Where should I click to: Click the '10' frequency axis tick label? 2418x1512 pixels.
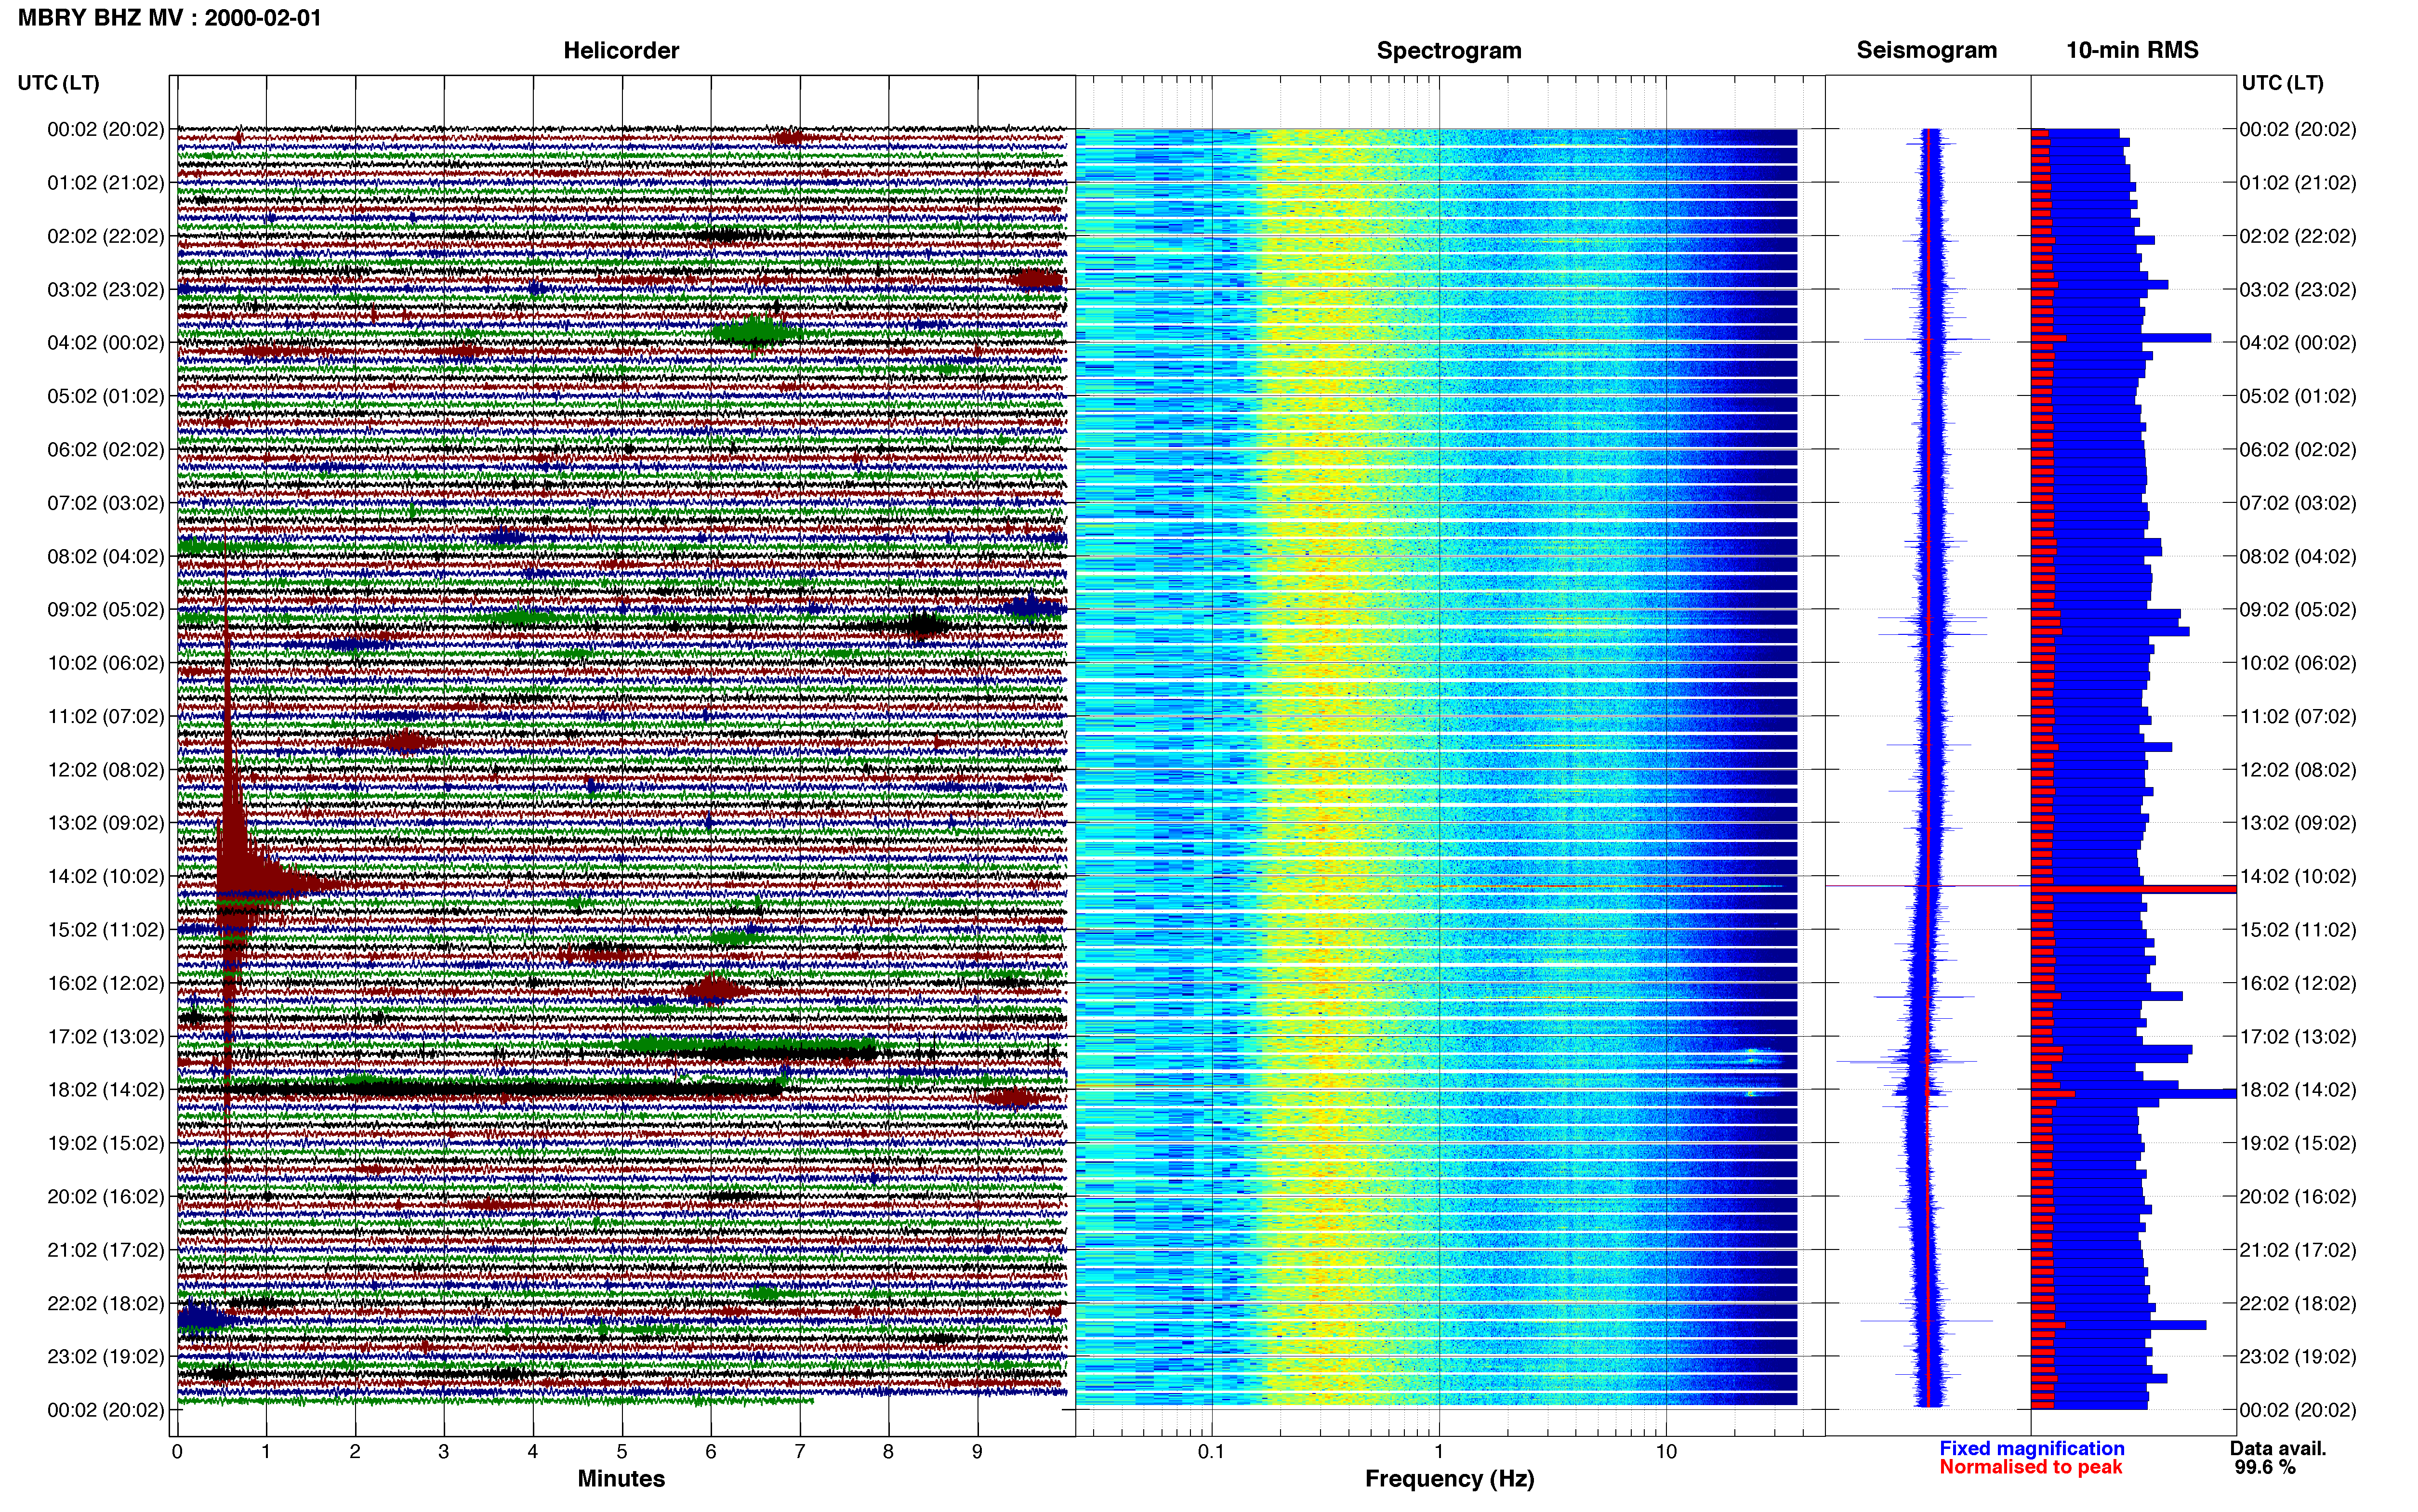(x=1666, y=1451)
